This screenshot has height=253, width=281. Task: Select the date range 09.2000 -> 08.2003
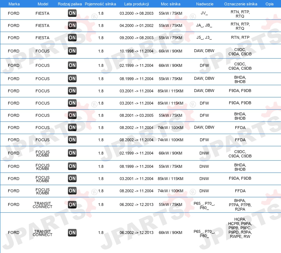(x=137, y=38)
